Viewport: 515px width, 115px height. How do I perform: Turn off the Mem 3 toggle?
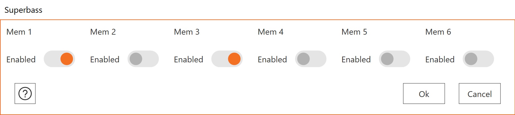point(227,59)
